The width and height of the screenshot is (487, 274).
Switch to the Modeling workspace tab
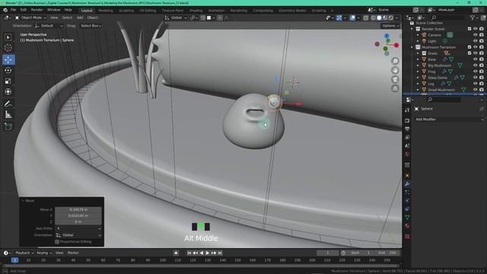coord(106,11)
